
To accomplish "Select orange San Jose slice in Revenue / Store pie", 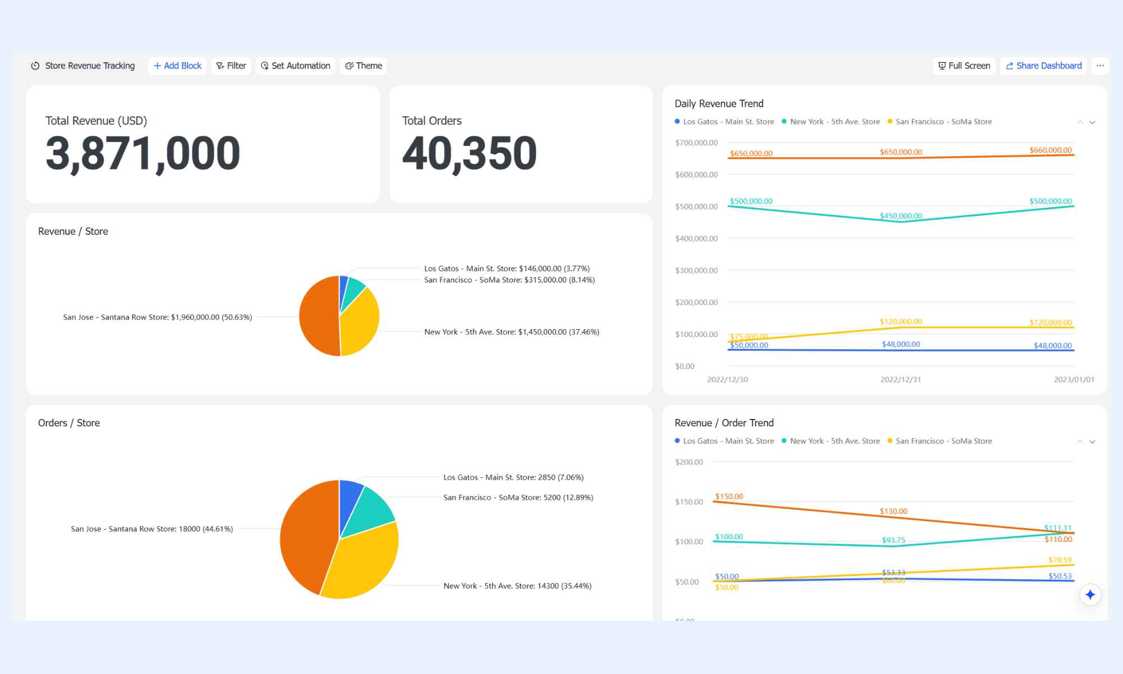I will coord(318,316).
